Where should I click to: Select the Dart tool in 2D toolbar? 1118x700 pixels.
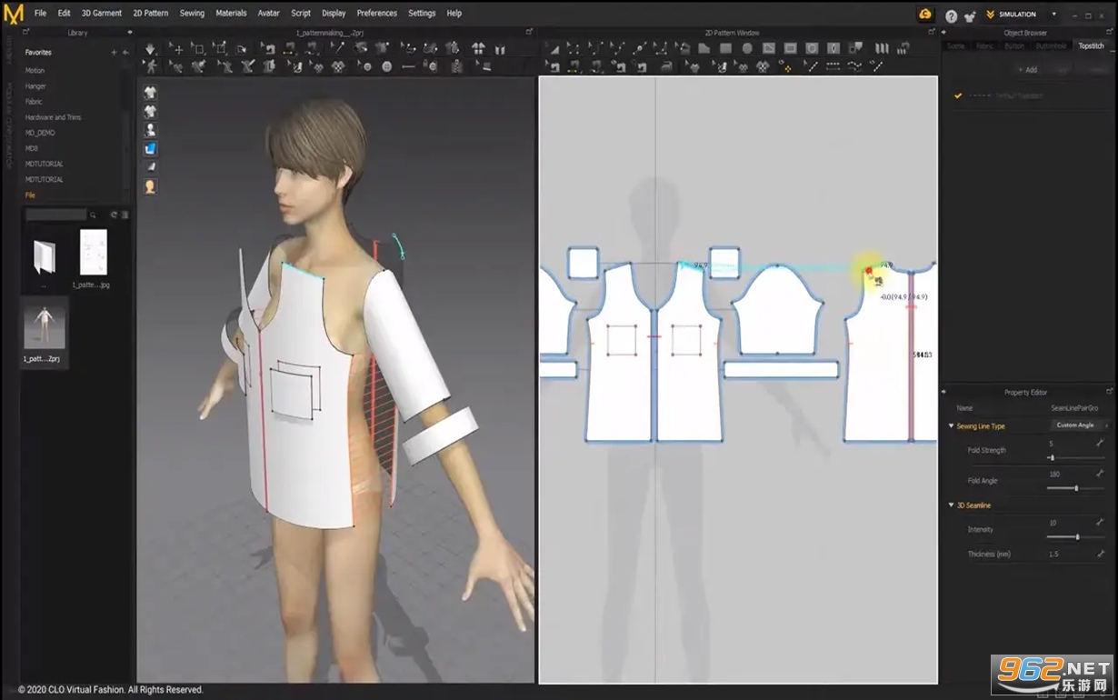pos(833,49)
